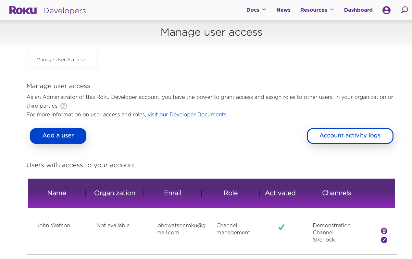Viewport: 412px width, 259px height.
Task: Select John Watson's email address
Action: (x=181, y=229)
